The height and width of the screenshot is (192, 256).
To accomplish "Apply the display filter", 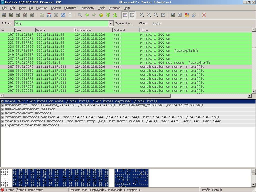I will pyautogui.click(x=157, y=23).
